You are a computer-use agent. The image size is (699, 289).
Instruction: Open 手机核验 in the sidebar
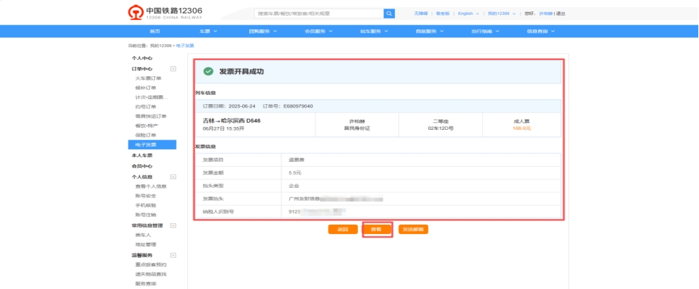point(146,206)
